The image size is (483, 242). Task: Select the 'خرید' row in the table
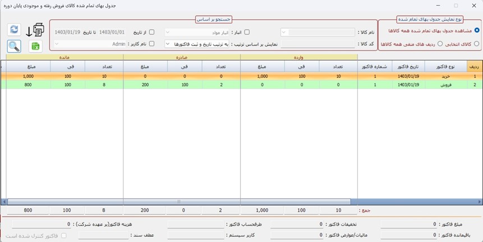click(447, 76)
